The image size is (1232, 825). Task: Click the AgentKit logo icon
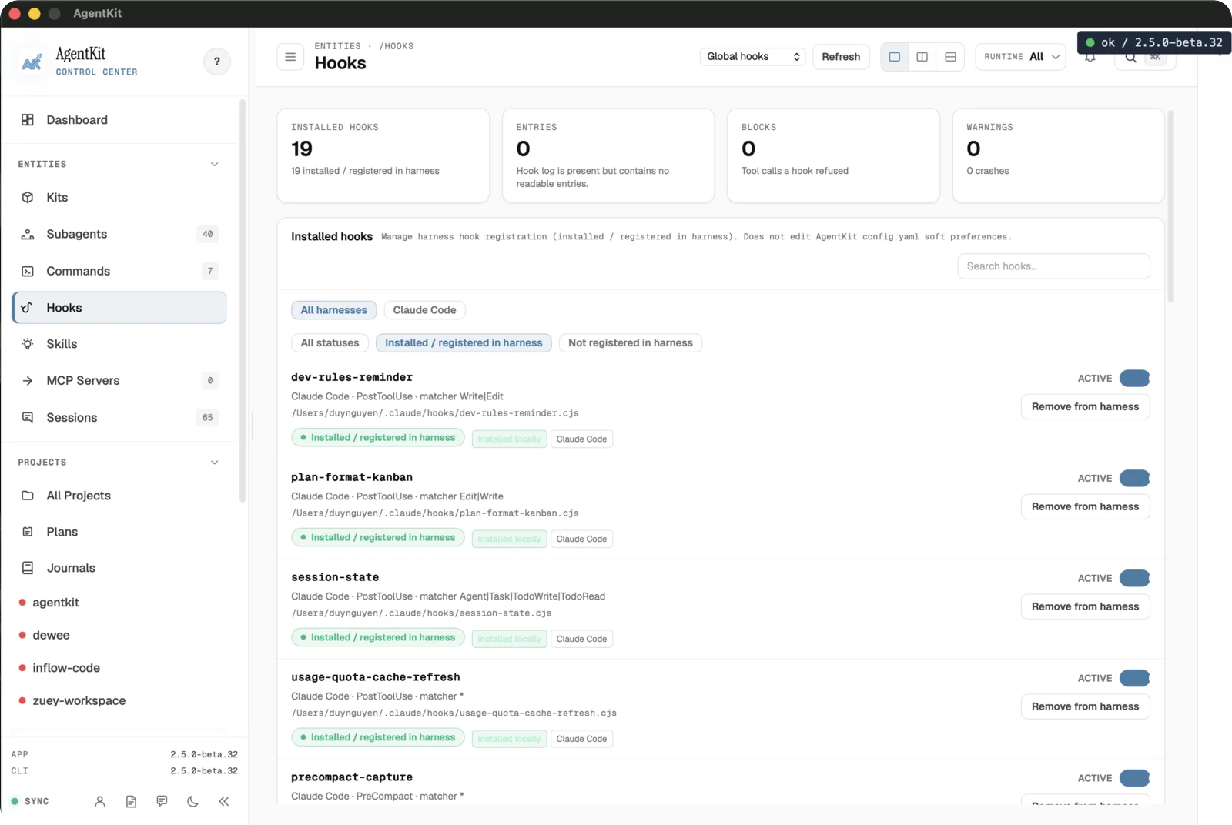[32, 62]
